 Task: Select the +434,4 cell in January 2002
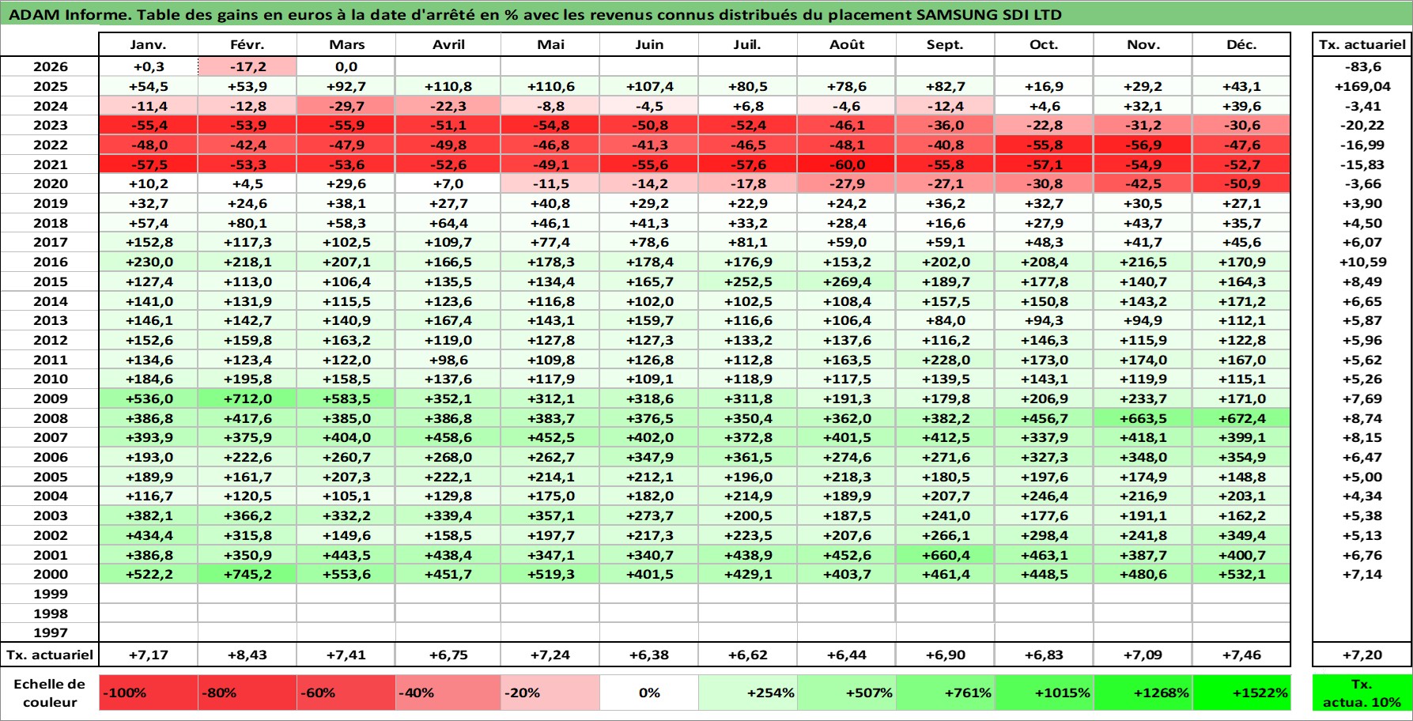click(149, 535)
